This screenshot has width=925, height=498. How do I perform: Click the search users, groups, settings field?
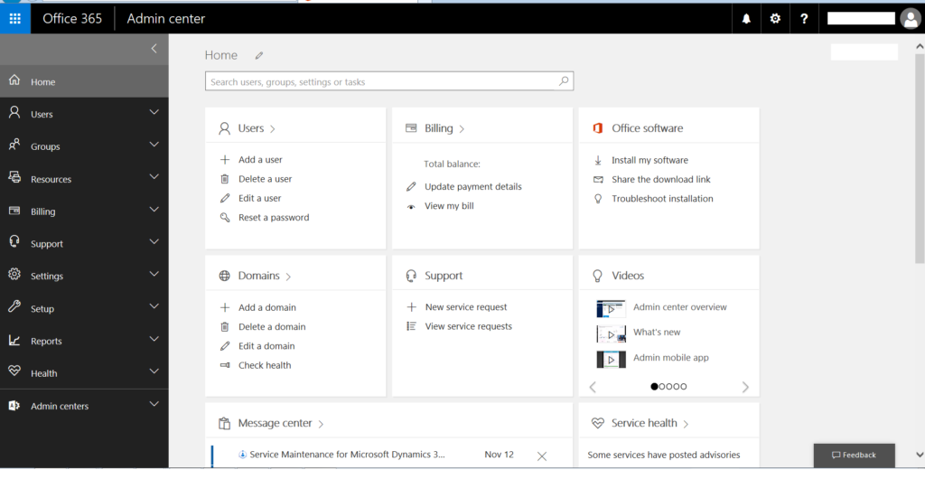[x=389, y=81]
